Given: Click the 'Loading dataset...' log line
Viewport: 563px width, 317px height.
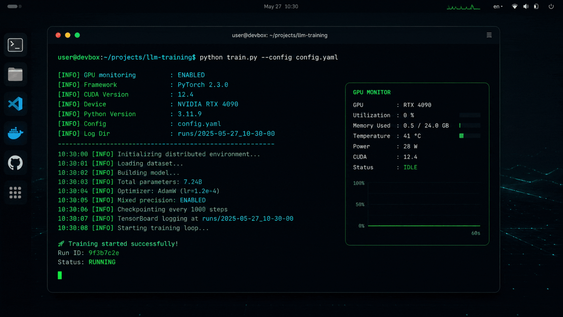Looking at the screenshot, I should [120, 163].
